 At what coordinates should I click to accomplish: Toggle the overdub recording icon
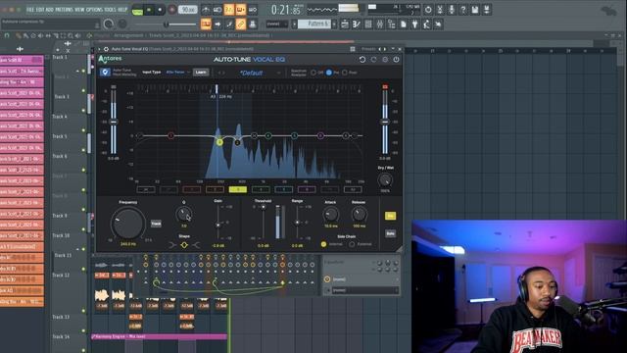(x=241, y=9)
